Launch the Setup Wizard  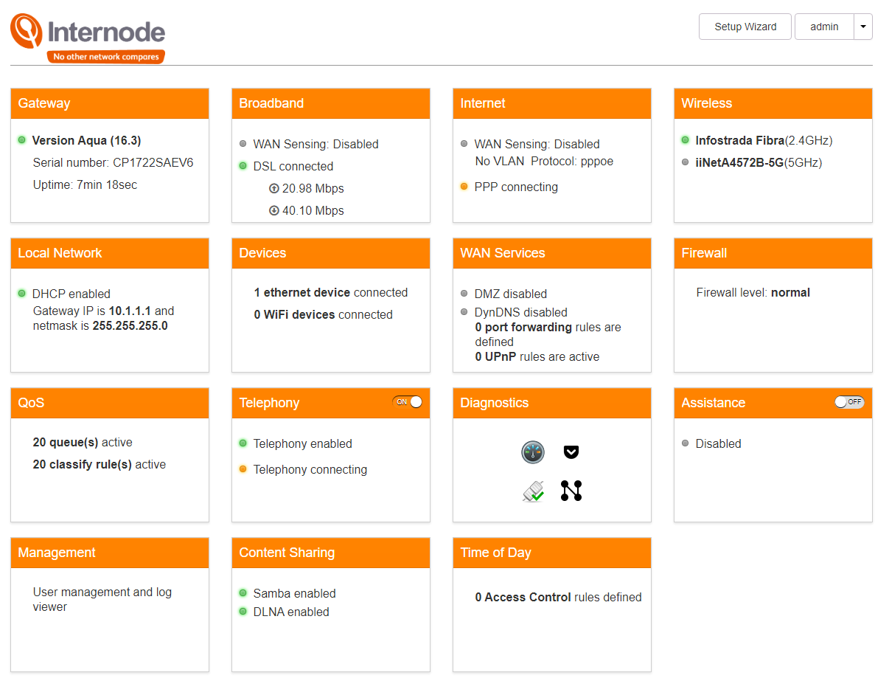(745, 27)
